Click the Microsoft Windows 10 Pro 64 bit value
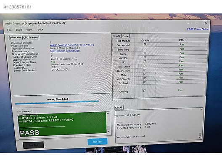Screen dimensions: 222x167 pyautogui.click(x=67, y=64)
